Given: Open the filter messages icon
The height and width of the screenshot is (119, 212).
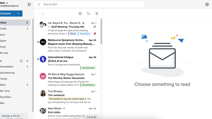Looking at the screenshot, I should 80,14.
